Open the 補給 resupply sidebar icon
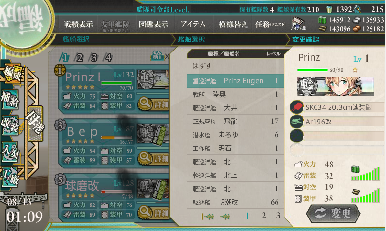386x231 pixels. [x=10, y=99]
